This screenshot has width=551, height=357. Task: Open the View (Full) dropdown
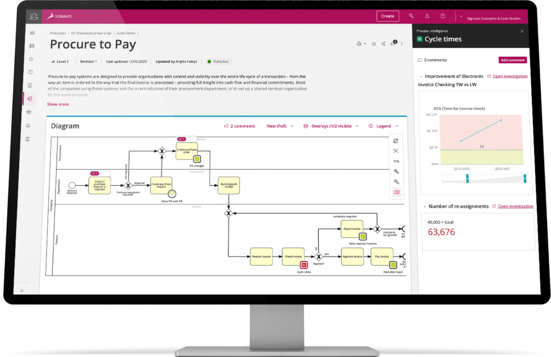279,126
